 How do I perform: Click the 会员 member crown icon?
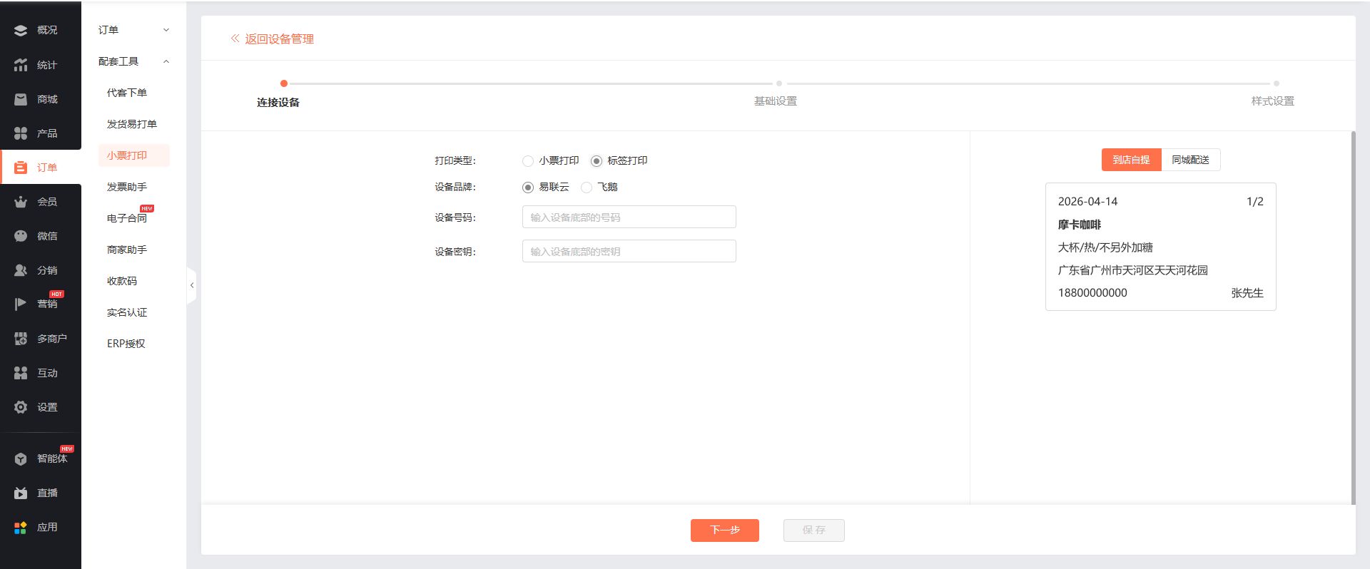point(21,202)
